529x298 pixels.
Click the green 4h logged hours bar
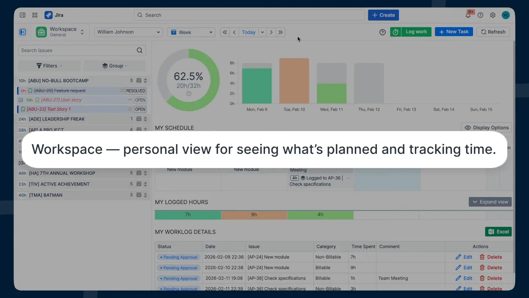320,215
